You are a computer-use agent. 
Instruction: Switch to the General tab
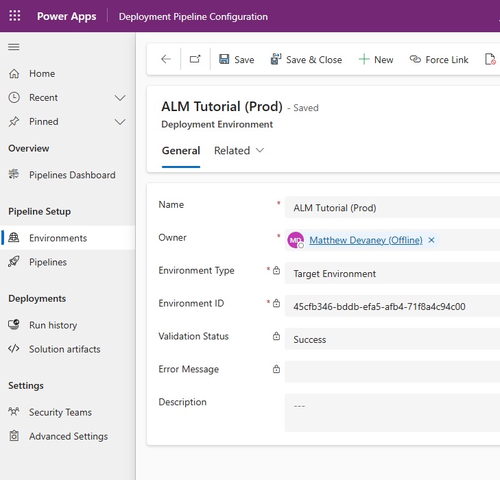tap(181, 150)
